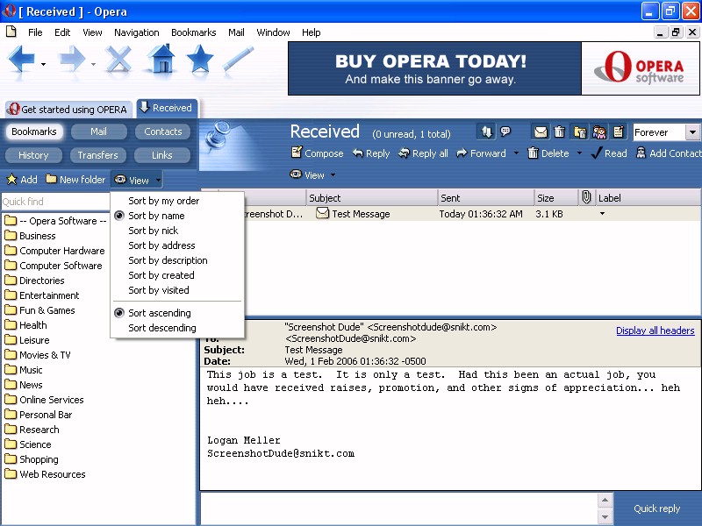Click the trash can filter icon beside Forever
Viewport: 702px width, 526px height.
pos(560,132)
